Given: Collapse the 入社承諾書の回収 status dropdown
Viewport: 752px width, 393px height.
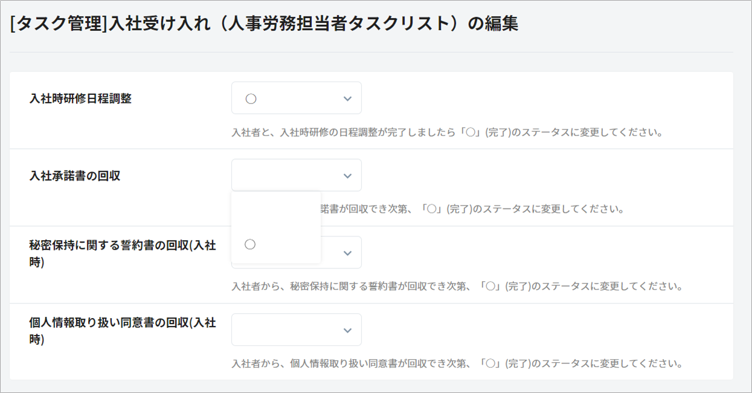Looking at the screenshot, I should 296,176.
